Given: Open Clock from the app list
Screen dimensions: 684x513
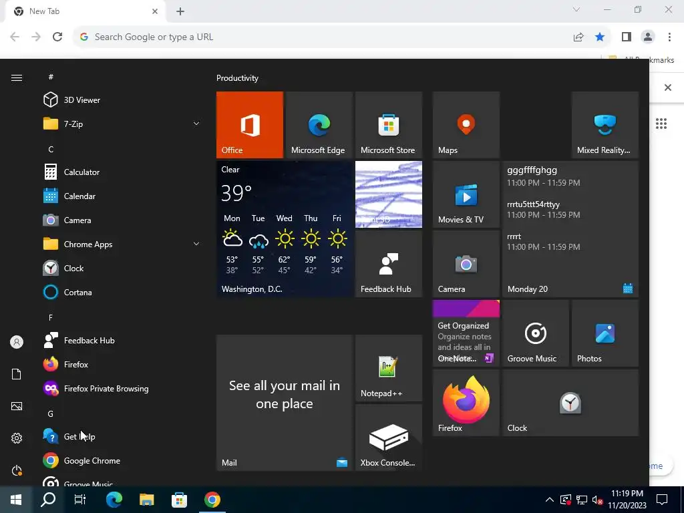Looking at the screenshot, I should coord(122,269).
